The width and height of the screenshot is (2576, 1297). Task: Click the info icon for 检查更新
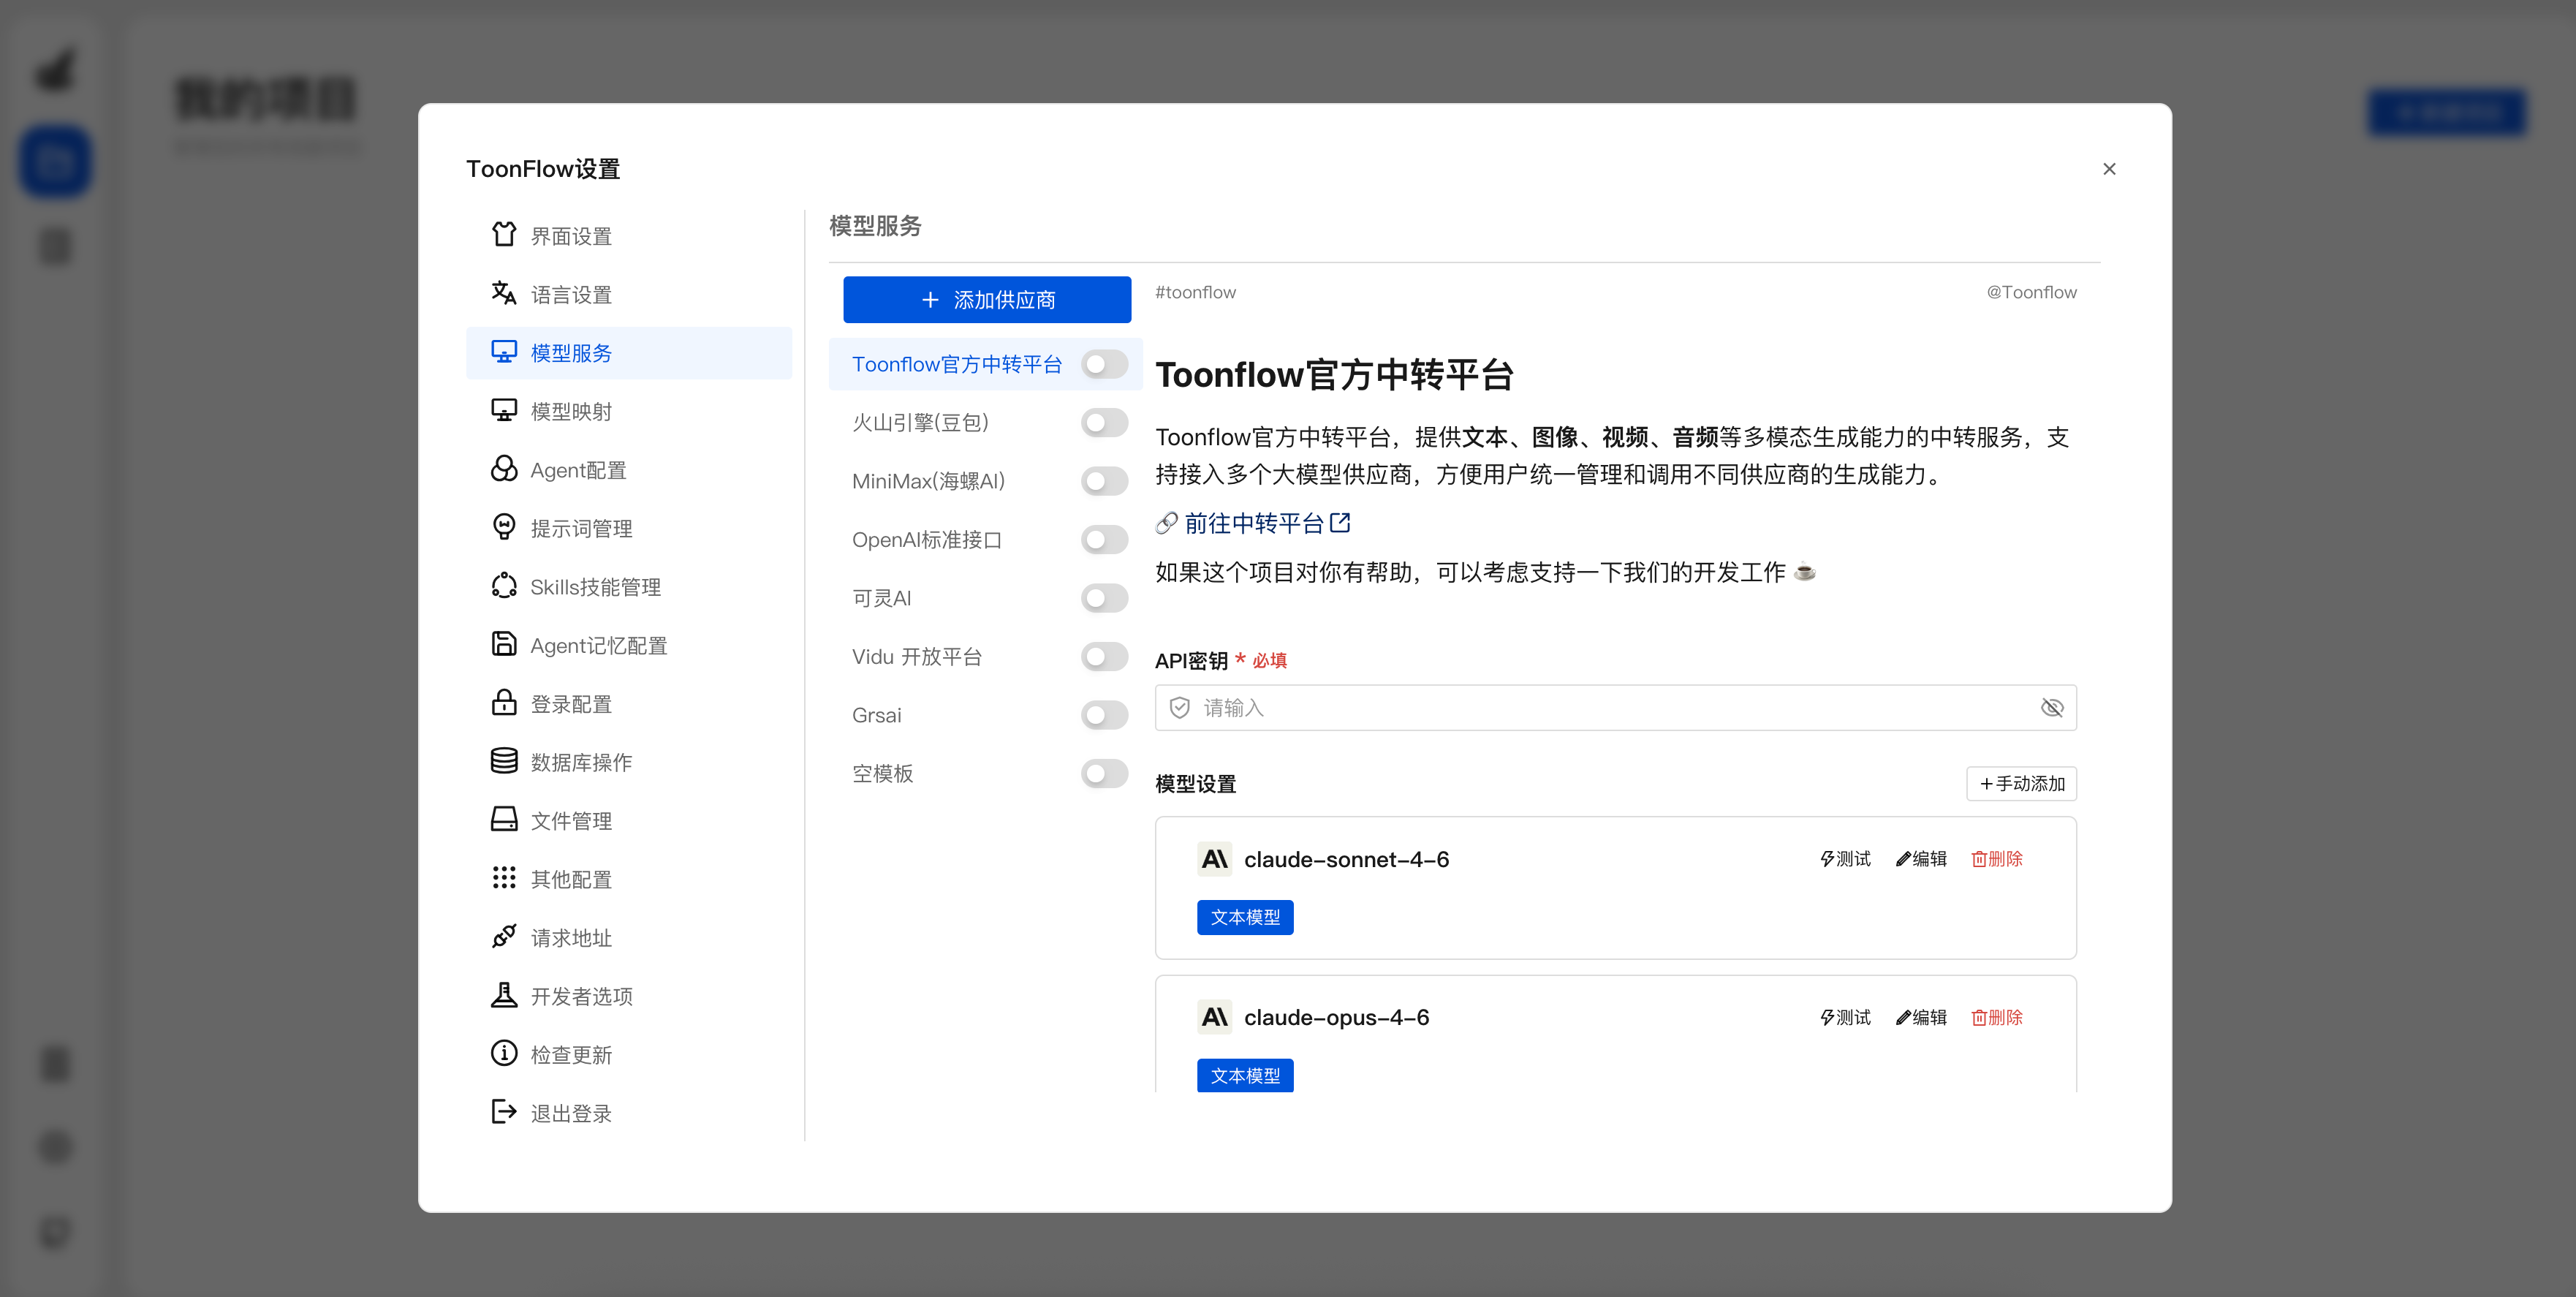click(x=504, y=1053)
